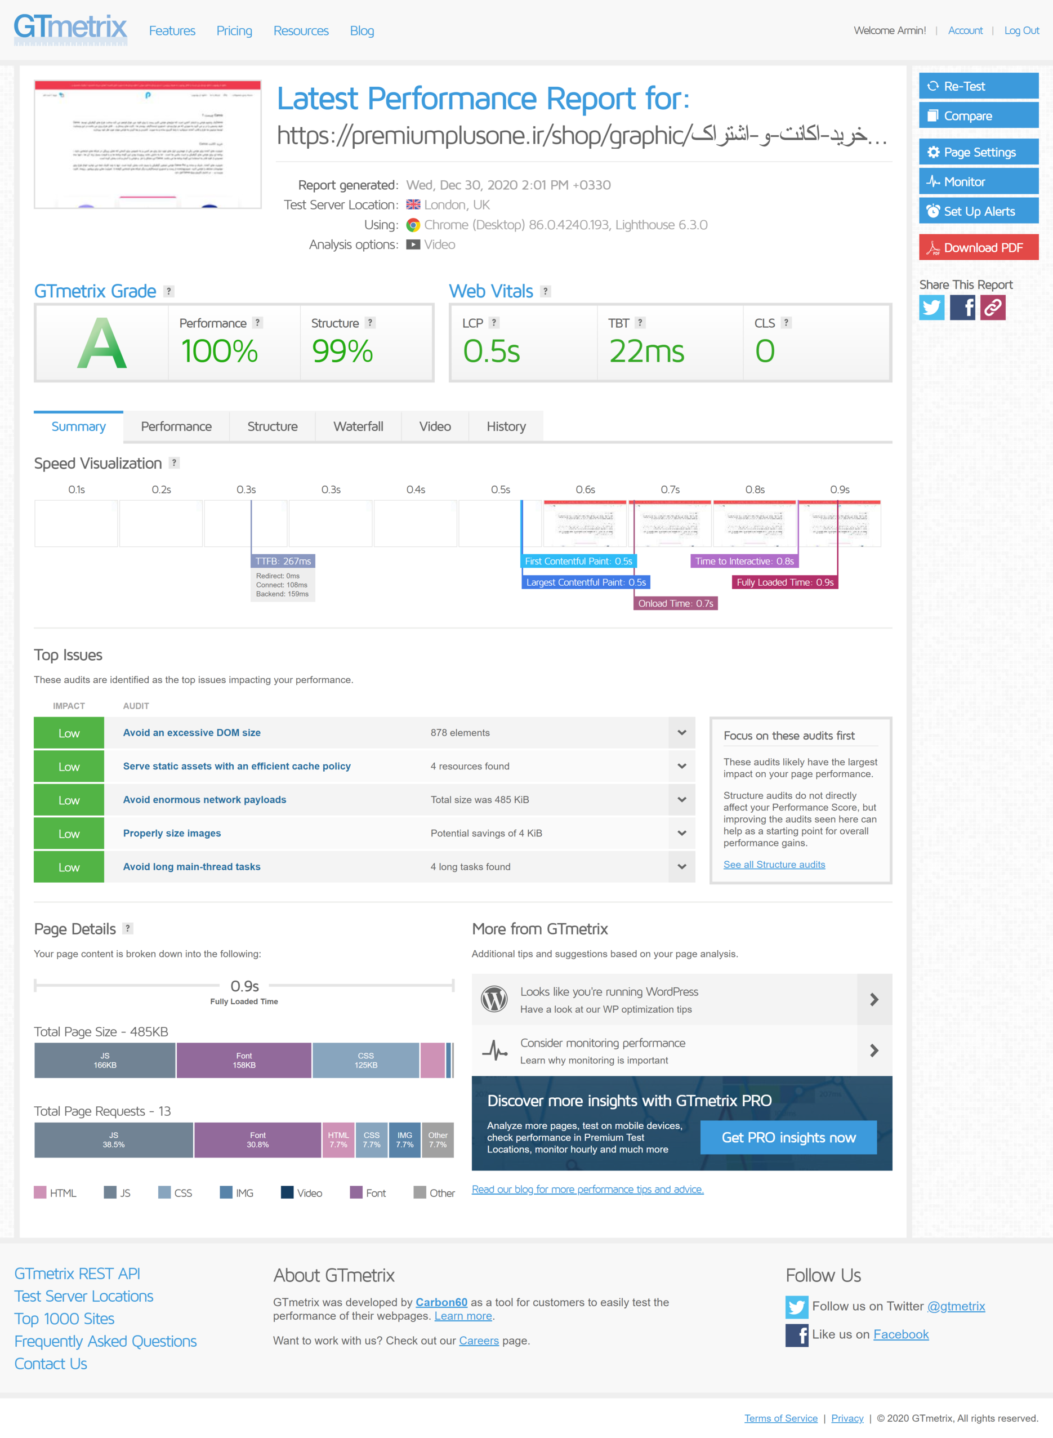Click Facebook icon in Follow Us footer
This screenshot has width=1053, height=1438.
click(796, 1335)
